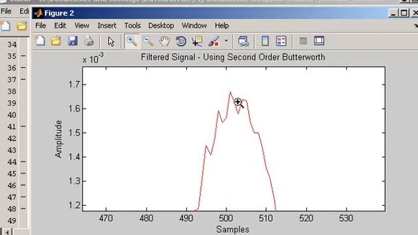
Task: Choose the Data Cursor tool
Action: point(197,41)
